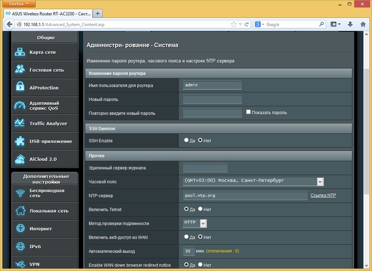
Task: Open the Firefox application menu button
Action: click(x=19, y=4)
